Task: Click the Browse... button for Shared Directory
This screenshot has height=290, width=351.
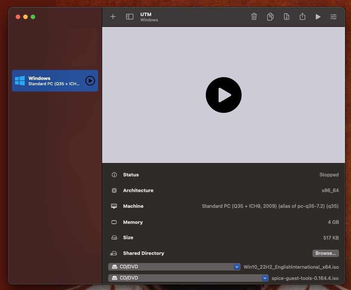Action: [x=326, y=253]
